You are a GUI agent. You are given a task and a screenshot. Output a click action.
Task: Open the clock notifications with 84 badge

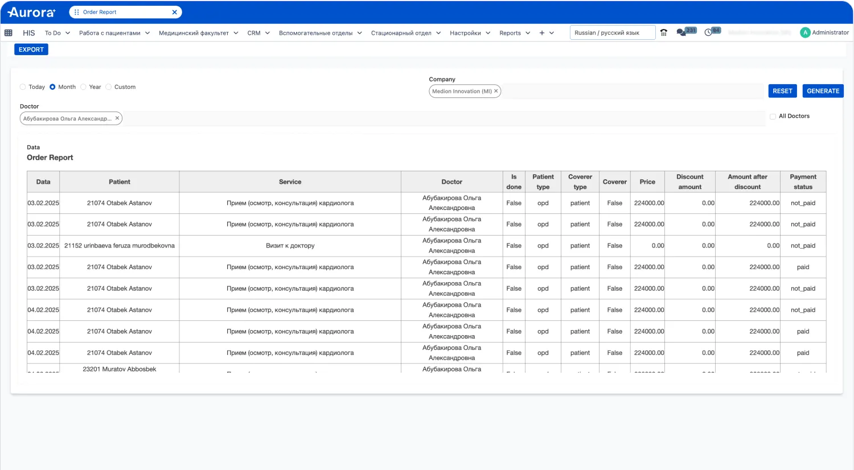click(710, 32)
